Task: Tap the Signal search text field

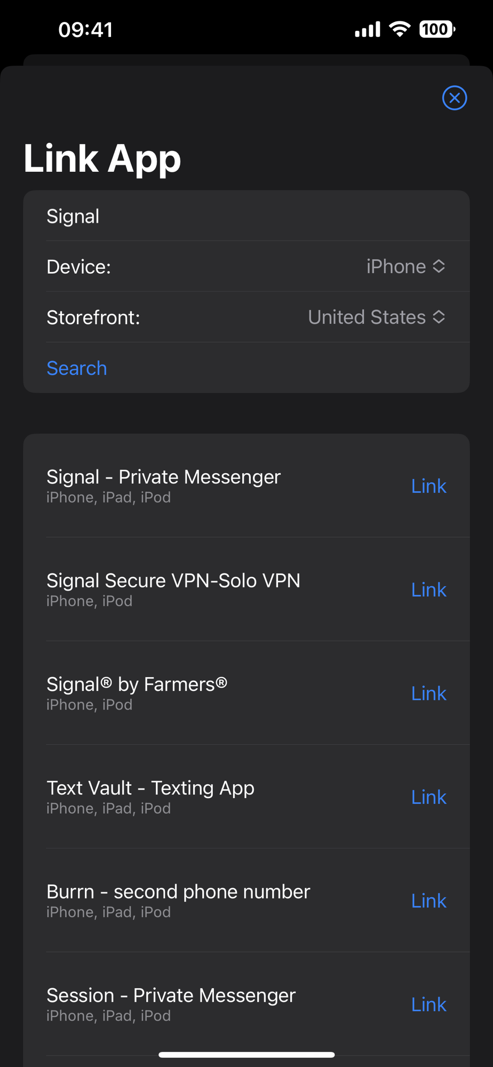Action: click(x=245, y=216)
